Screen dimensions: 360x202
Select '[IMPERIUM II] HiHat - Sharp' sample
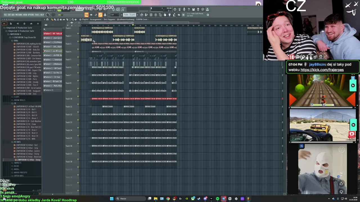pos(29,160)
